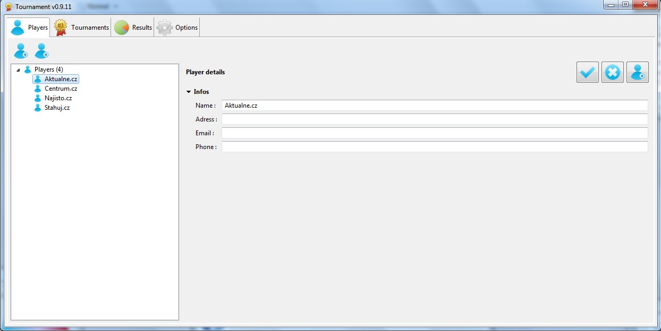The height and width of the screenshot is (331, 661).
Task: Close the Tournament window
Action: click(x=645, y=5)
